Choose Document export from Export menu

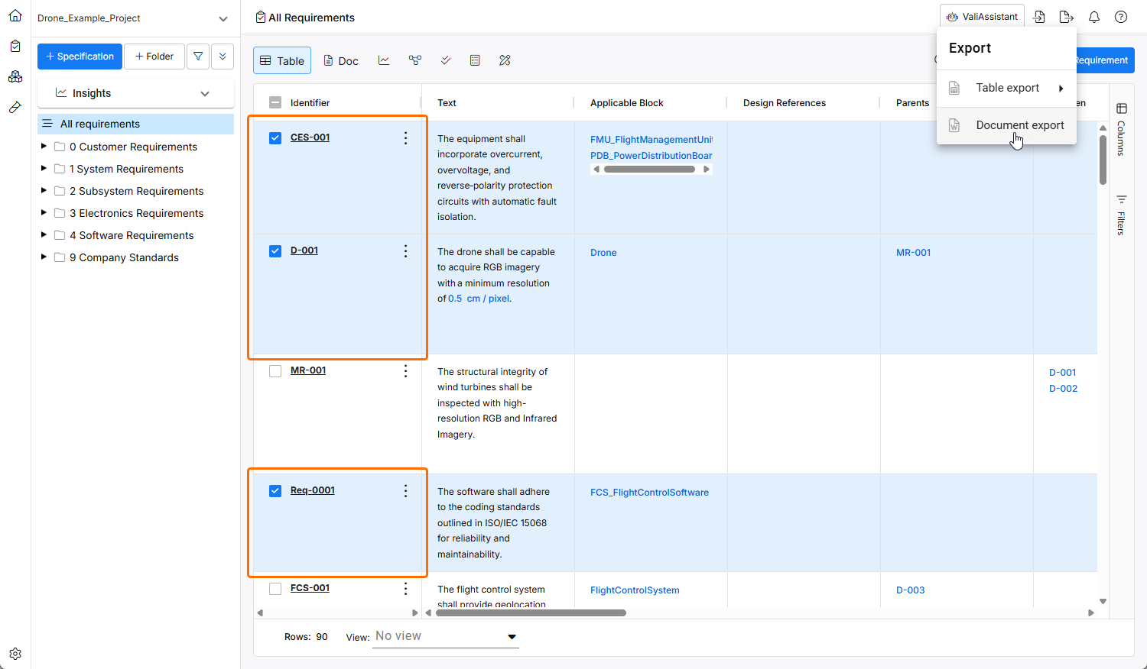tap(1019, 125)
